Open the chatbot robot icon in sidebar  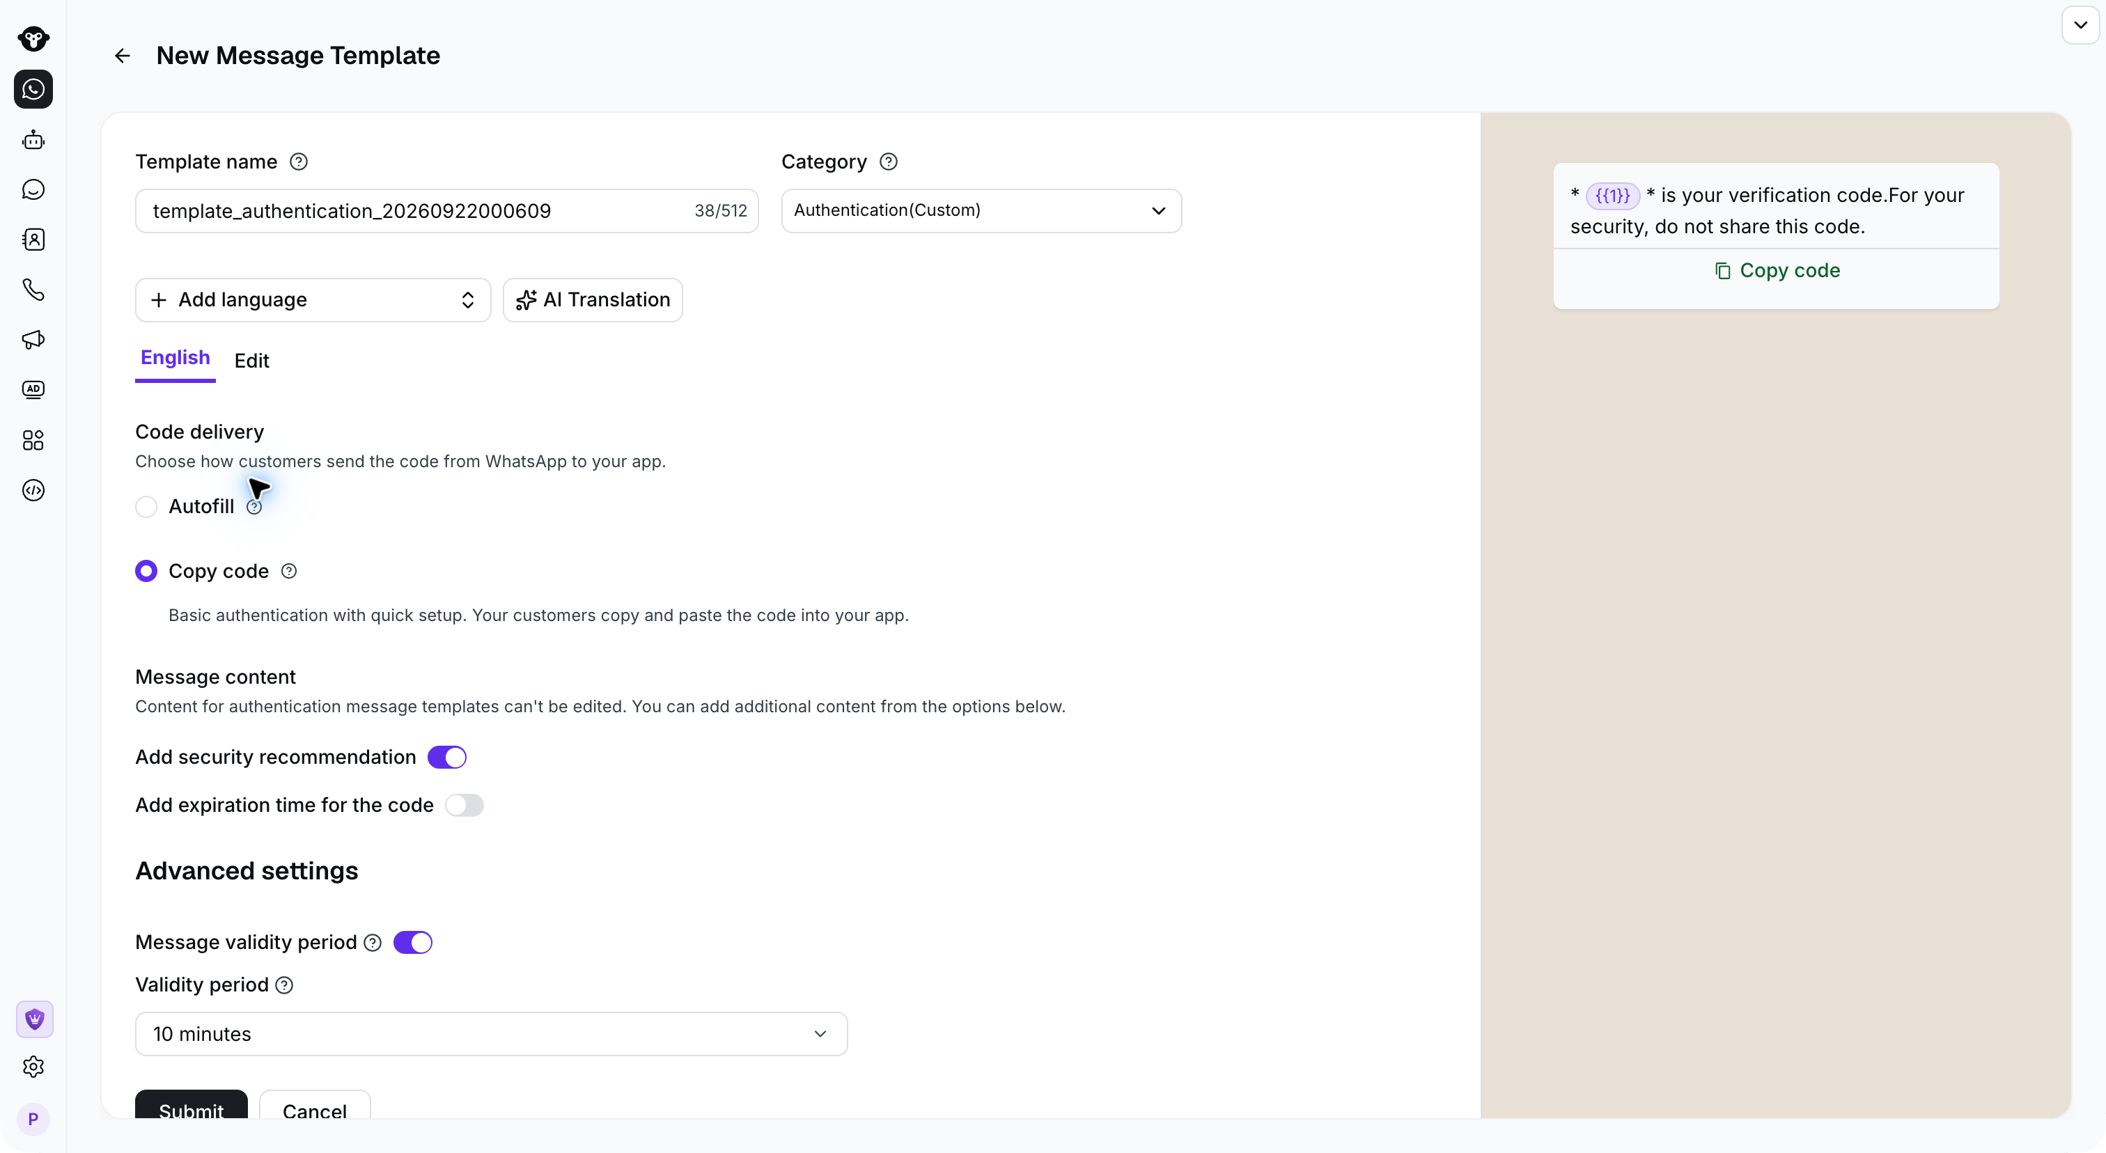[x=33, y=140]
